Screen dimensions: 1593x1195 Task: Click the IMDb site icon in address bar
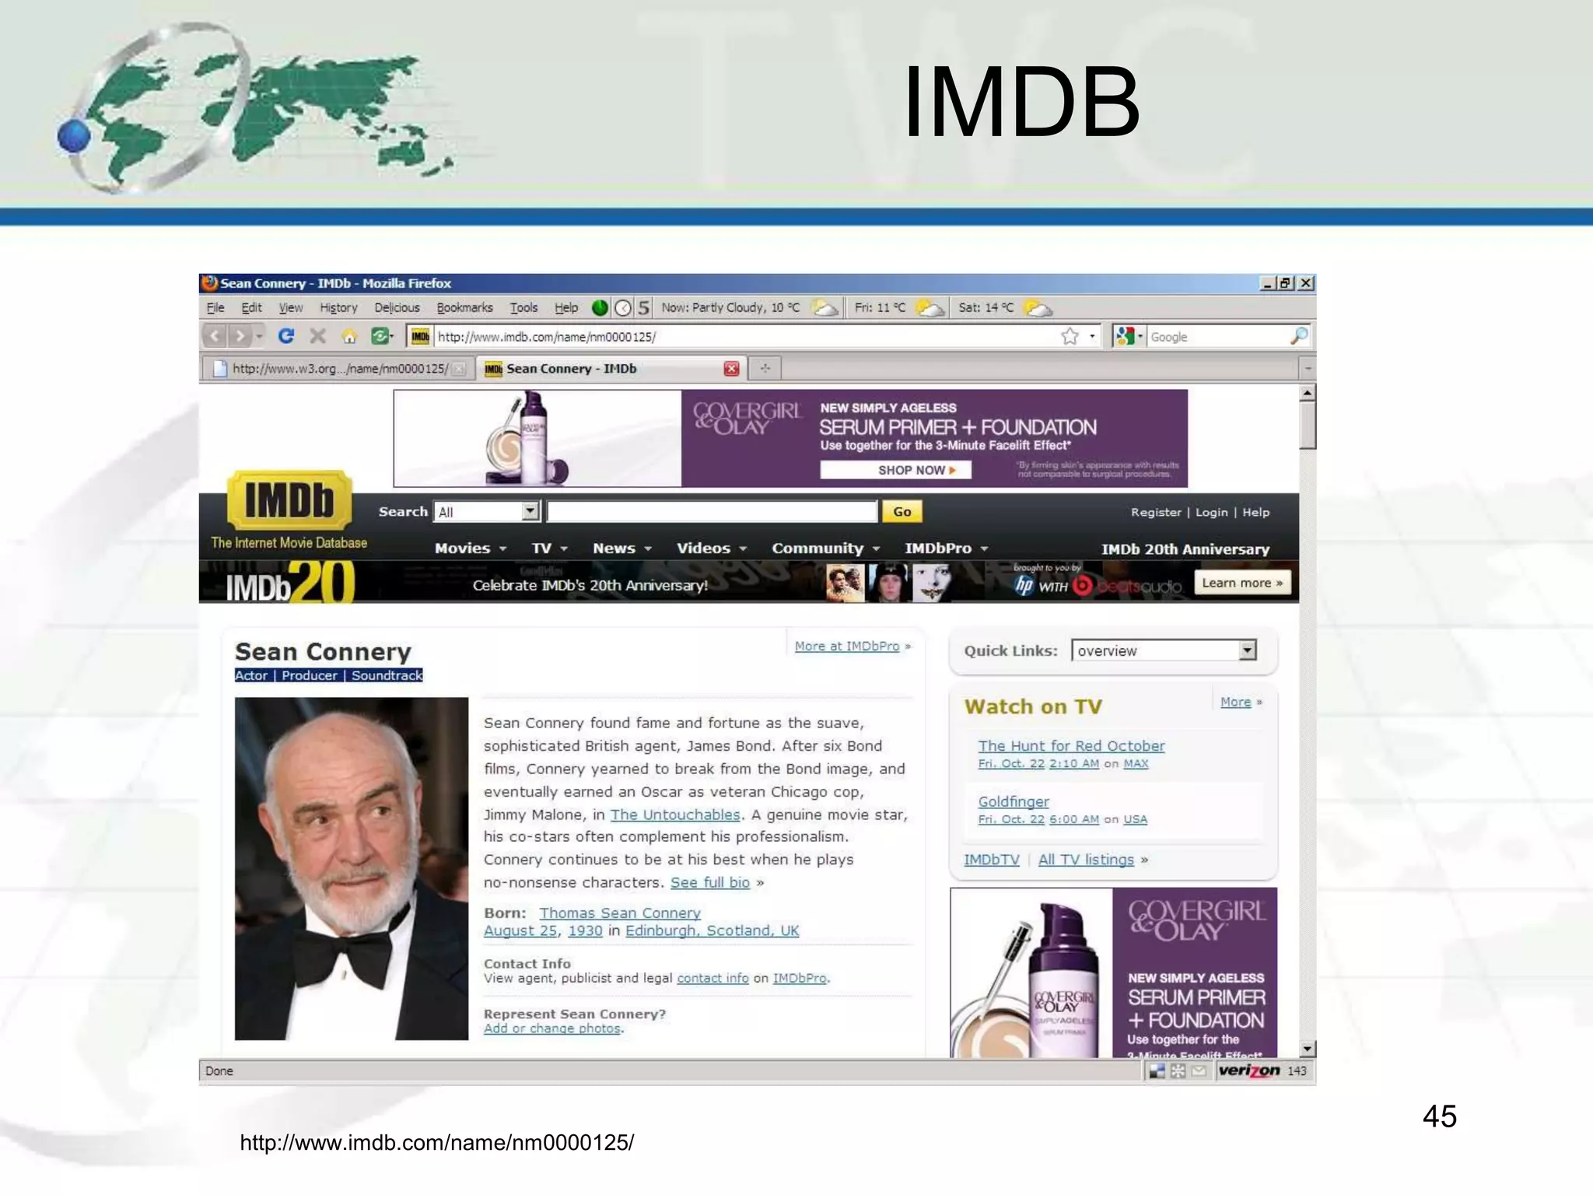pos(420,336)
